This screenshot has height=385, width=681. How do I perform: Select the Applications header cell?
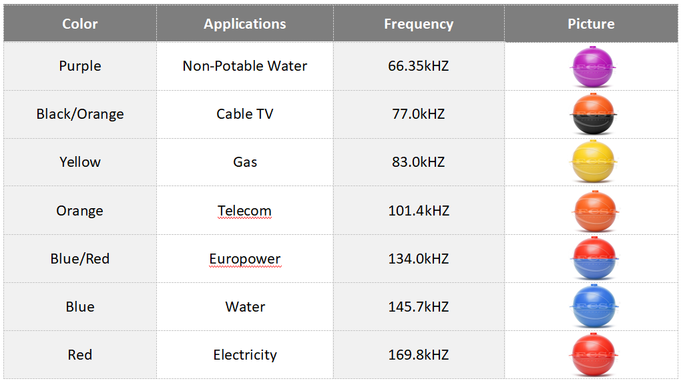(x=244, y=24)
